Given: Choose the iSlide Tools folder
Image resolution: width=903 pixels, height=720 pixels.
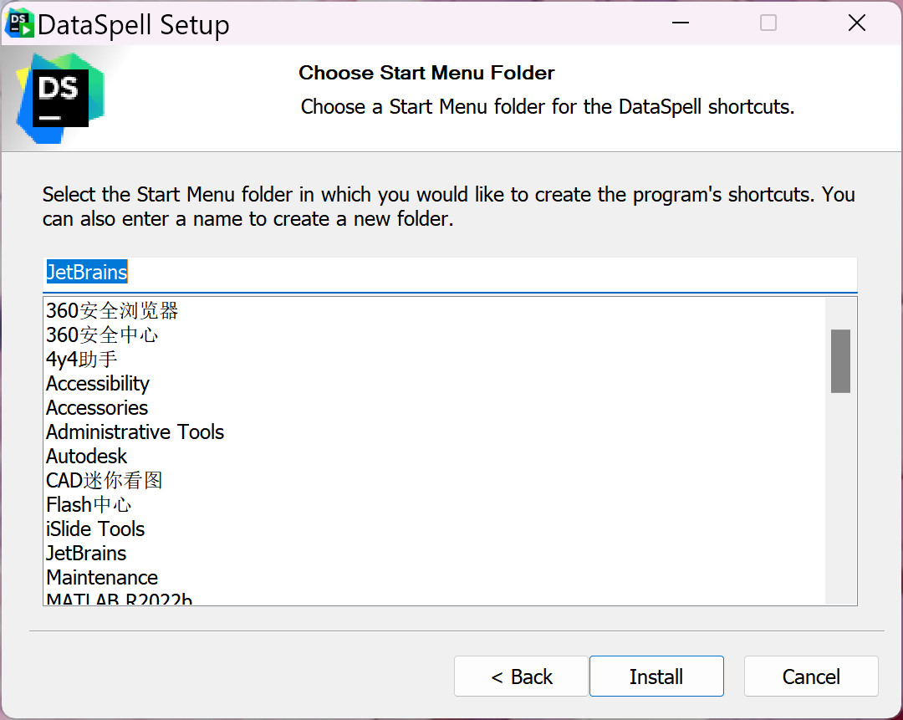Looking at the screenshot, I should pyautogui.click(x=95, y=529).
